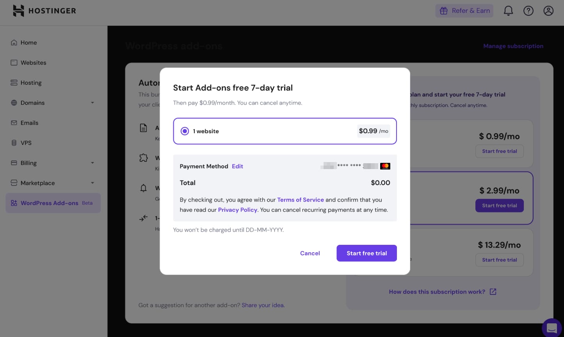Image resolution: width=564 pixels, height=337 pixels.
Task: Click the Start free trial dialog button
Action: tap(367, 253)
